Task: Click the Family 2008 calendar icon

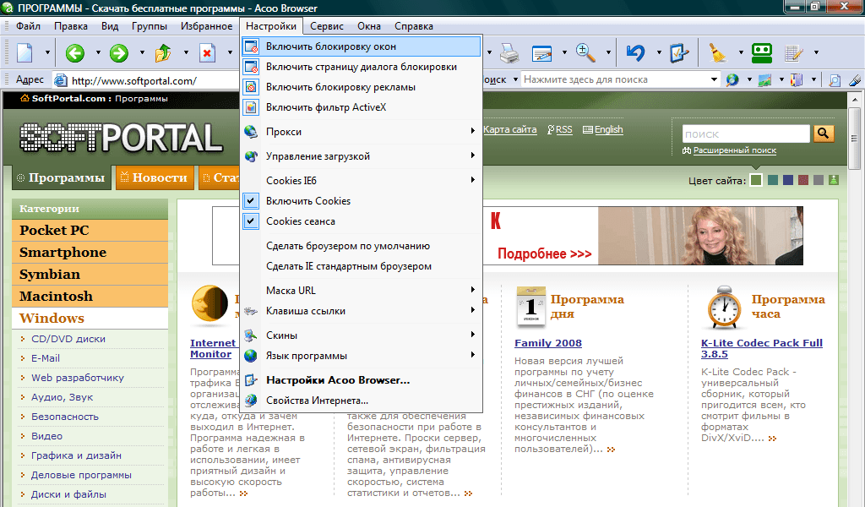Action: tap(530, 306)
